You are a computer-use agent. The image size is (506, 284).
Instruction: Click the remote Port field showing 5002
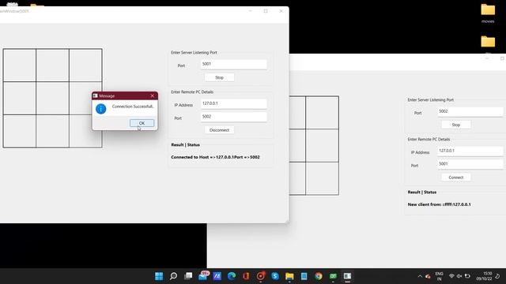pos(234,117)
